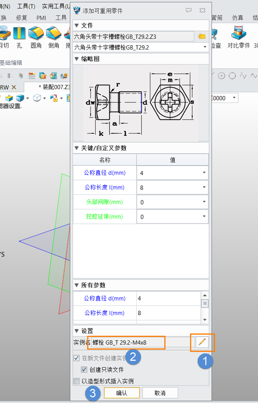The height and width of the screenshot is (403, 258).
Task: Switch to the 修复 ribbon tab
Action: pyautogui.click(x=21, y=18)
